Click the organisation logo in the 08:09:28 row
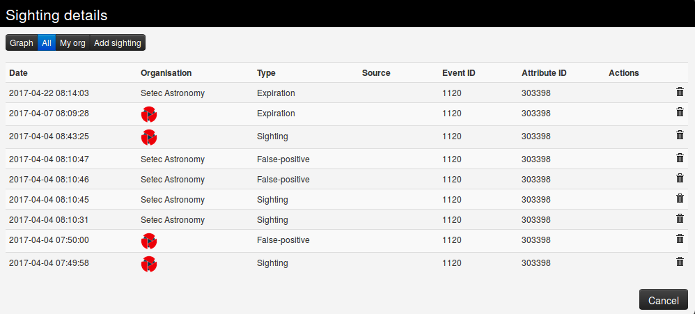Image resolution: width=695 pixels, height=314 pixels. point(149,114)
